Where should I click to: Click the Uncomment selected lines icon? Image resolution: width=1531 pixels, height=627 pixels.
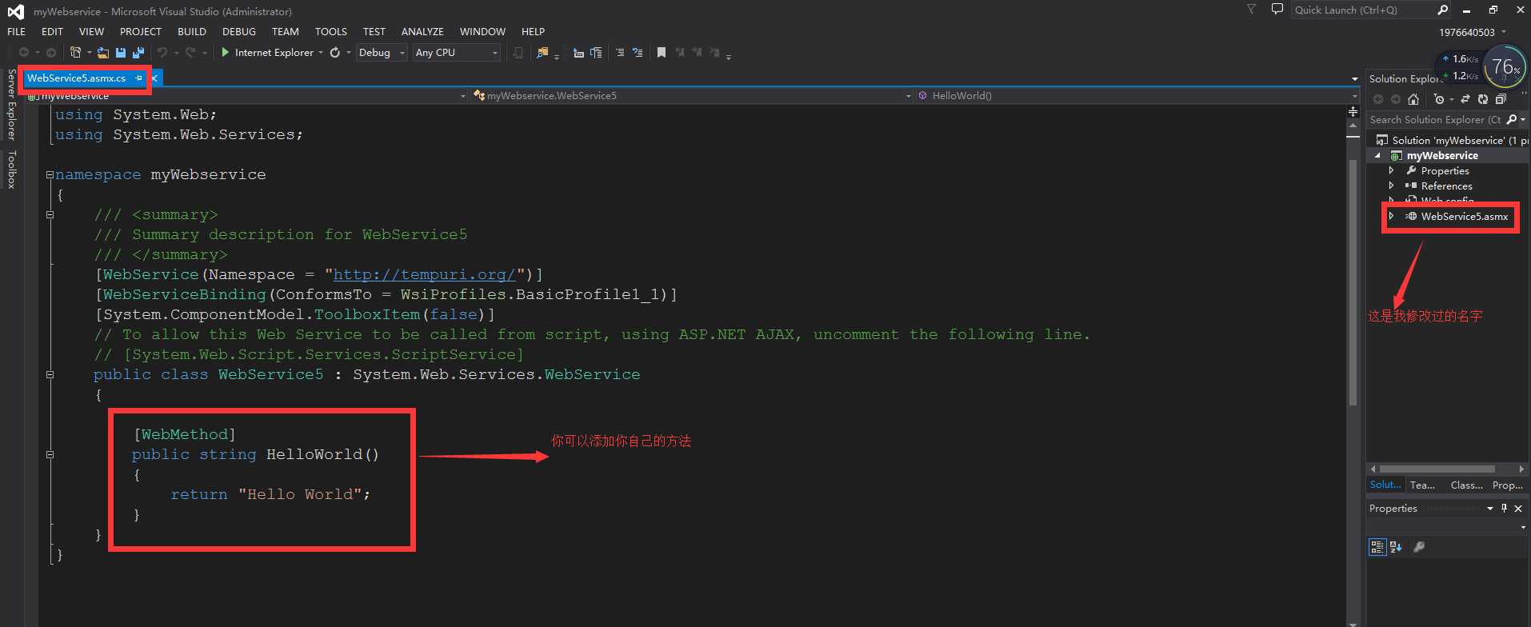(x=637, y=52)
